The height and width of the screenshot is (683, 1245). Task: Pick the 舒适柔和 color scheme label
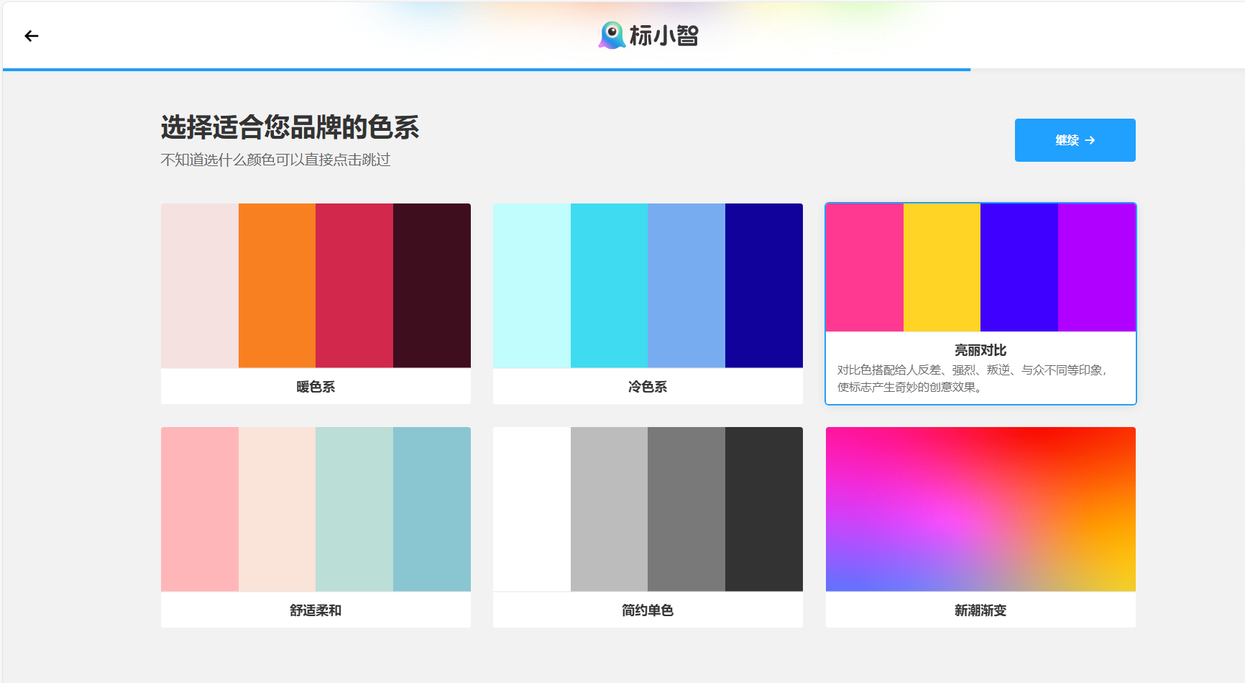point(316,610)
